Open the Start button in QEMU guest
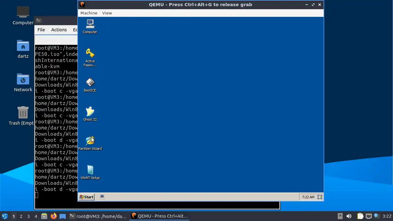This screenshot has height=221, width=393. (86, 197)
